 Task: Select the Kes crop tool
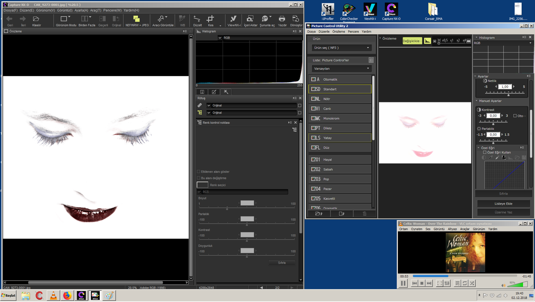(x=211, y=19)
